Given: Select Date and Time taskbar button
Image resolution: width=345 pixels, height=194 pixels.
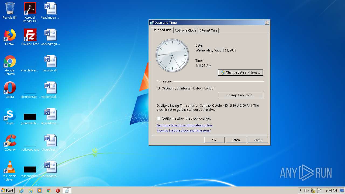Looking at the screenshot, I should 67,190.
